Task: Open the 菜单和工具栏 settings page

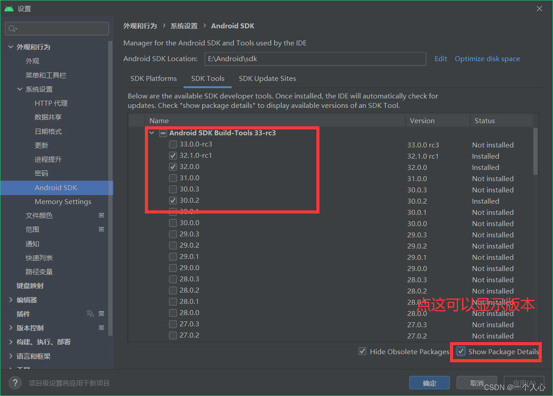Action: 46,75
